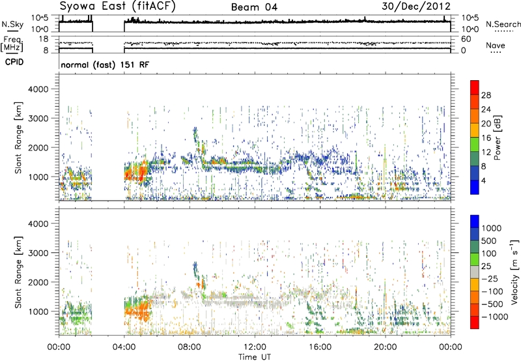Click the '12:00' time tick label
This screenshot has width=521, height=361.
[255, 347]
